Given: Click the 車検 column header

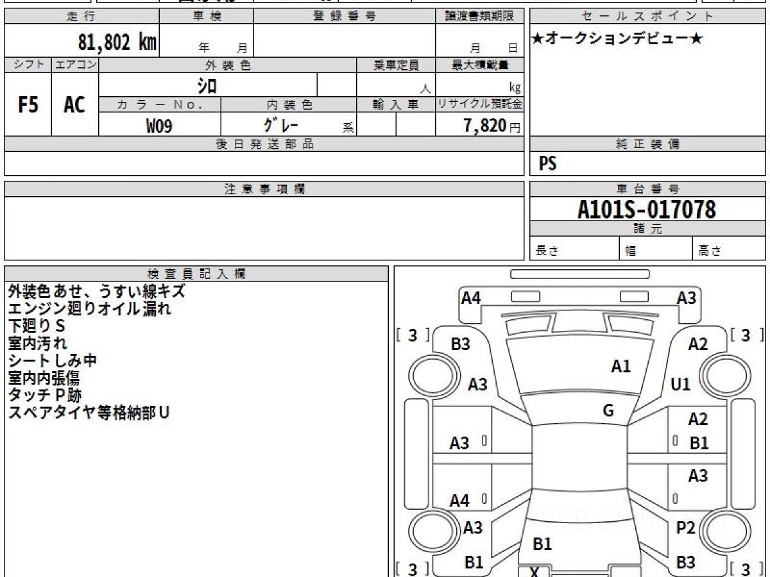Looking at the screenshot, I should coord(207,17).
